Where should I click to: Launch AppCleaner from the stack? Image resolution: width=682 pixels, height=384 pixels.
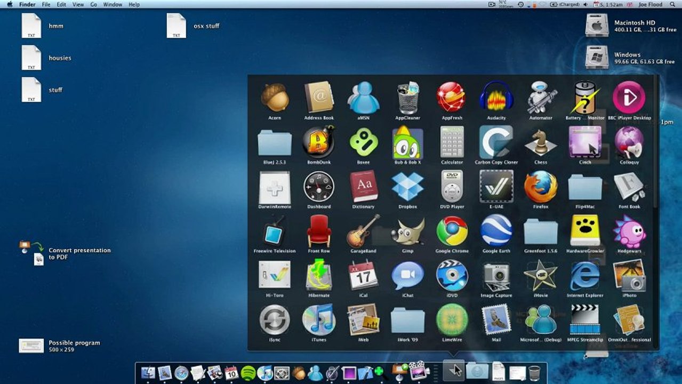tap(408, 97)
